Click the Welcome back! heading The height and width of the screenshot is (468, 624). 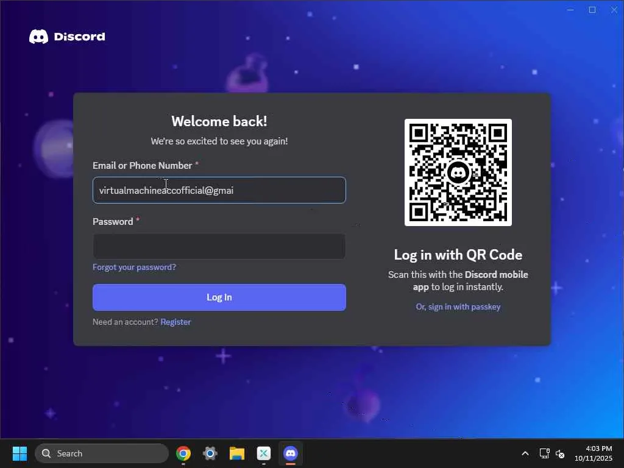point(219,121)
